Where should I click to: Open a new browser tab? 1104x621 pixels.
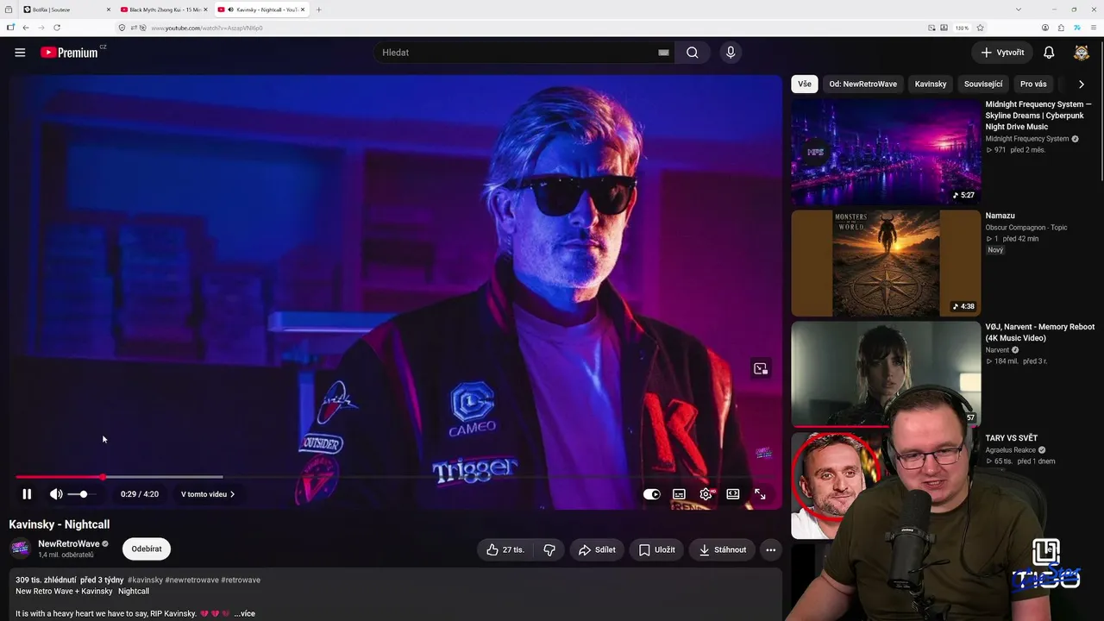pos(319,9)
